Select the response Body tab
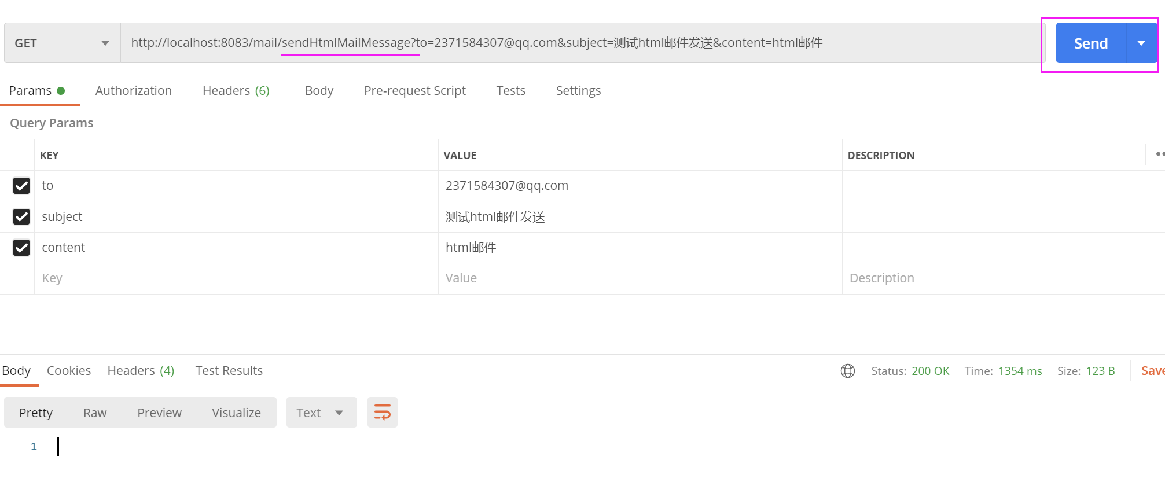Screen dimensions: 1165x504 16,371
